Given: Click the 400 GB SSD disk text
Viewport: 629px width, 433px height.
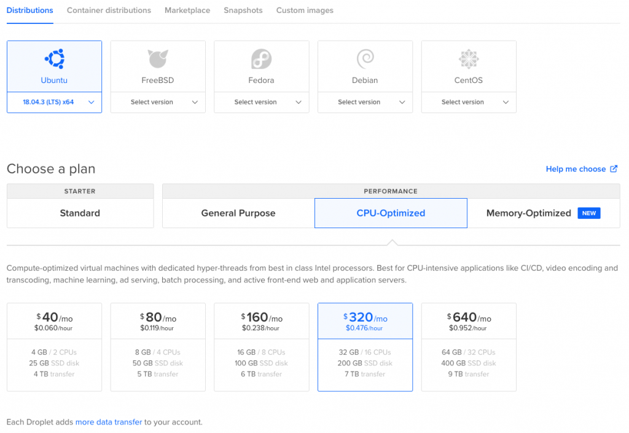Looking at the screenshot, I should tap(469, 363).
